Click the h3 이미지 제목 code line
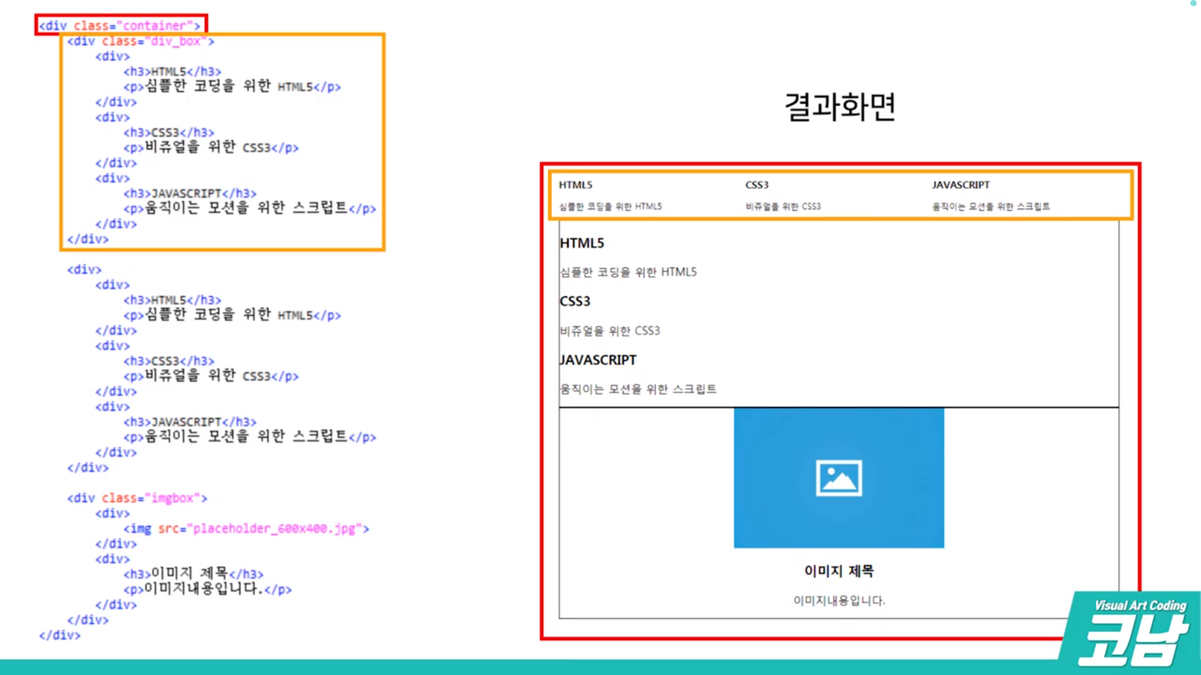The image size is (1201, 675). 194,574
